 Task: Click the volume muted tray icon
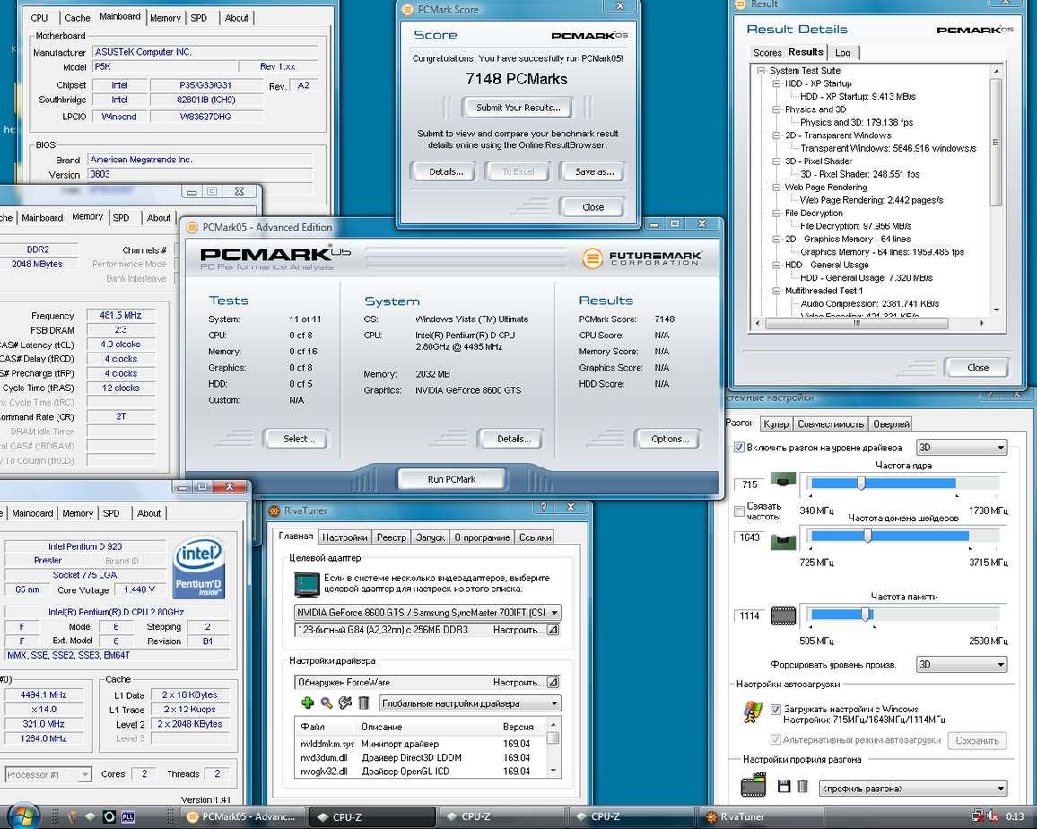click(x=992, y=816)
